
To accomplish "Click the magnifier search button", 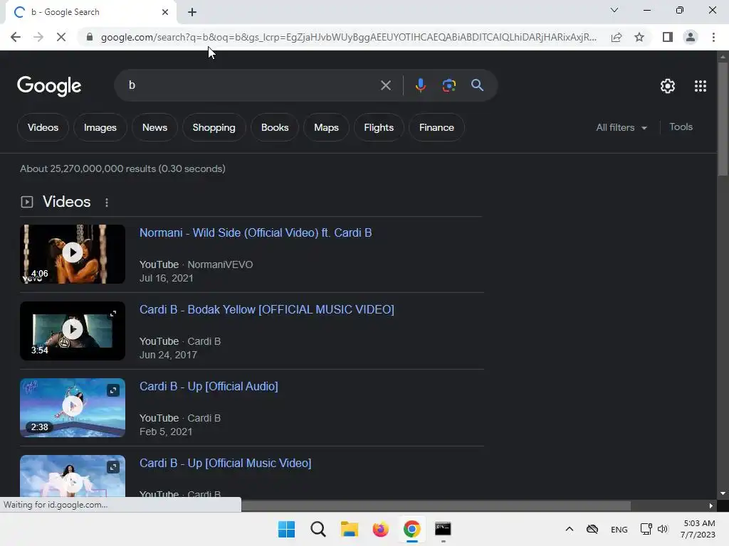I will pyautogui.click(x=477, y=85).
